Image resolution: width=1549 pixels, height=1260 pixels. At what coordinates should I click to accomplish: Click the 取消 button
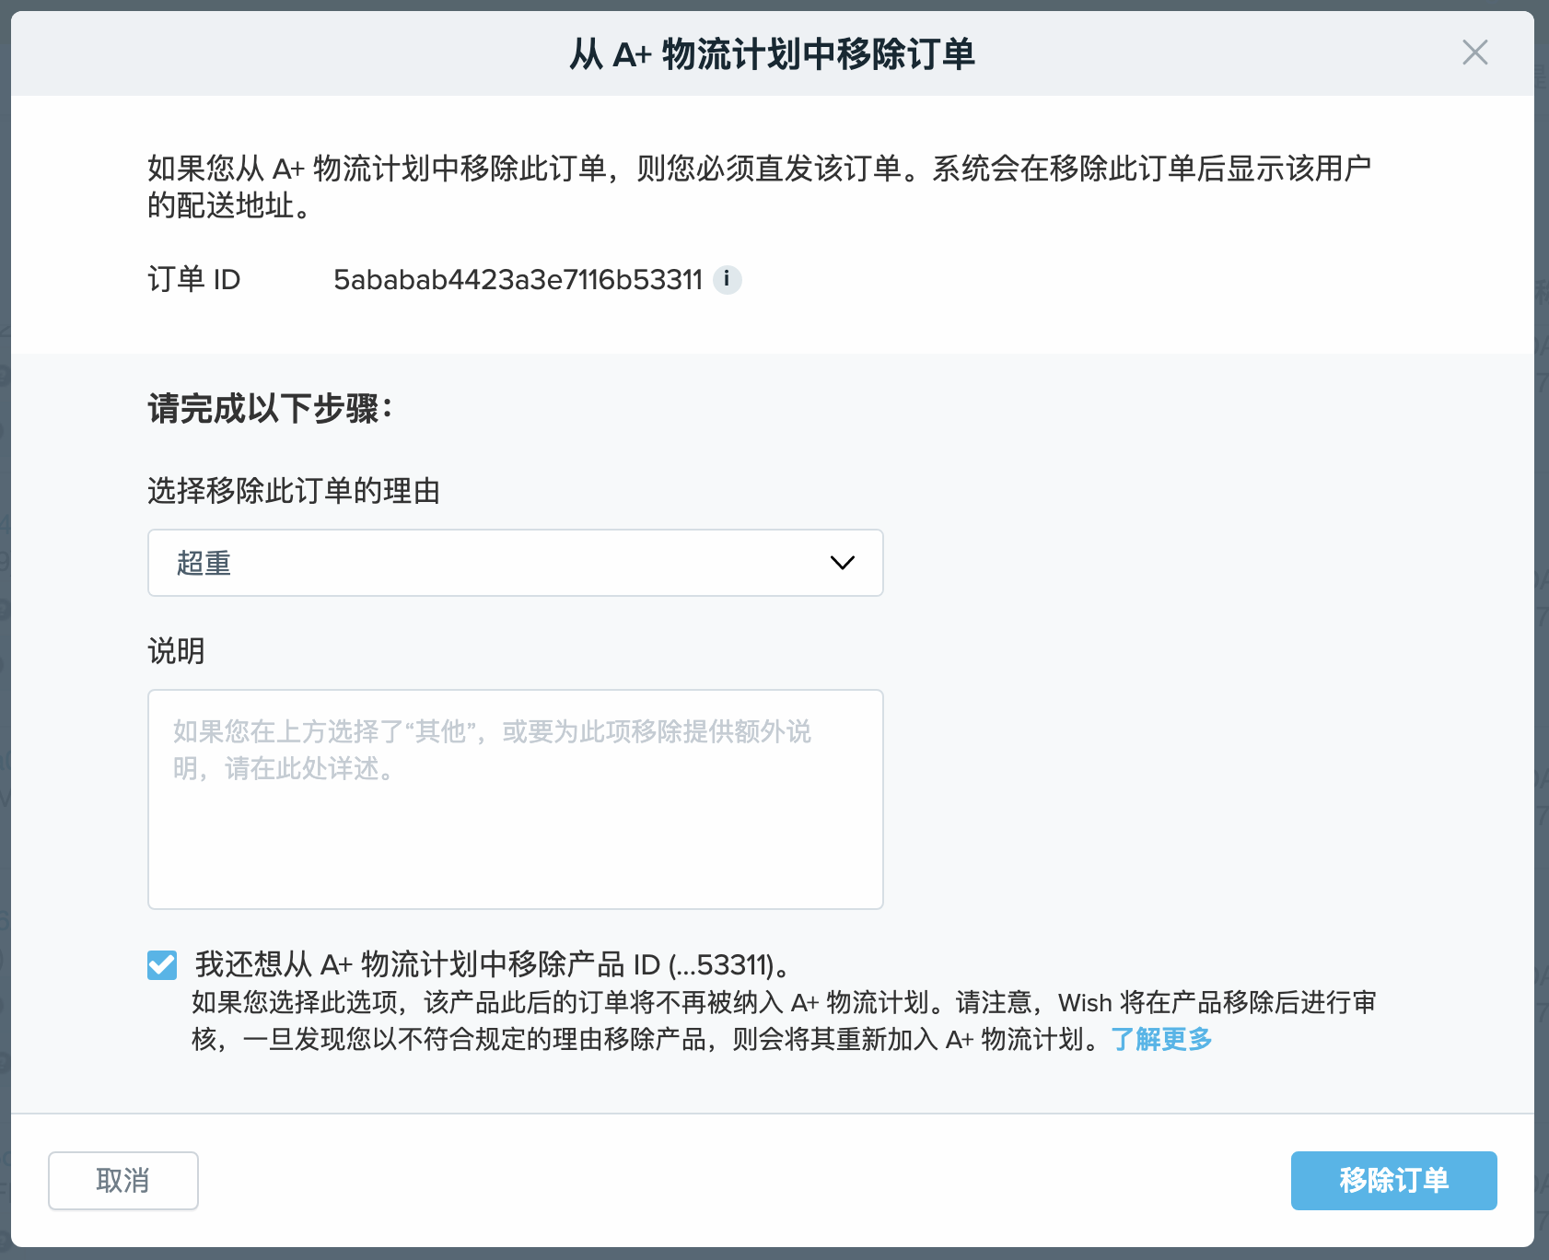[123, 1181]
